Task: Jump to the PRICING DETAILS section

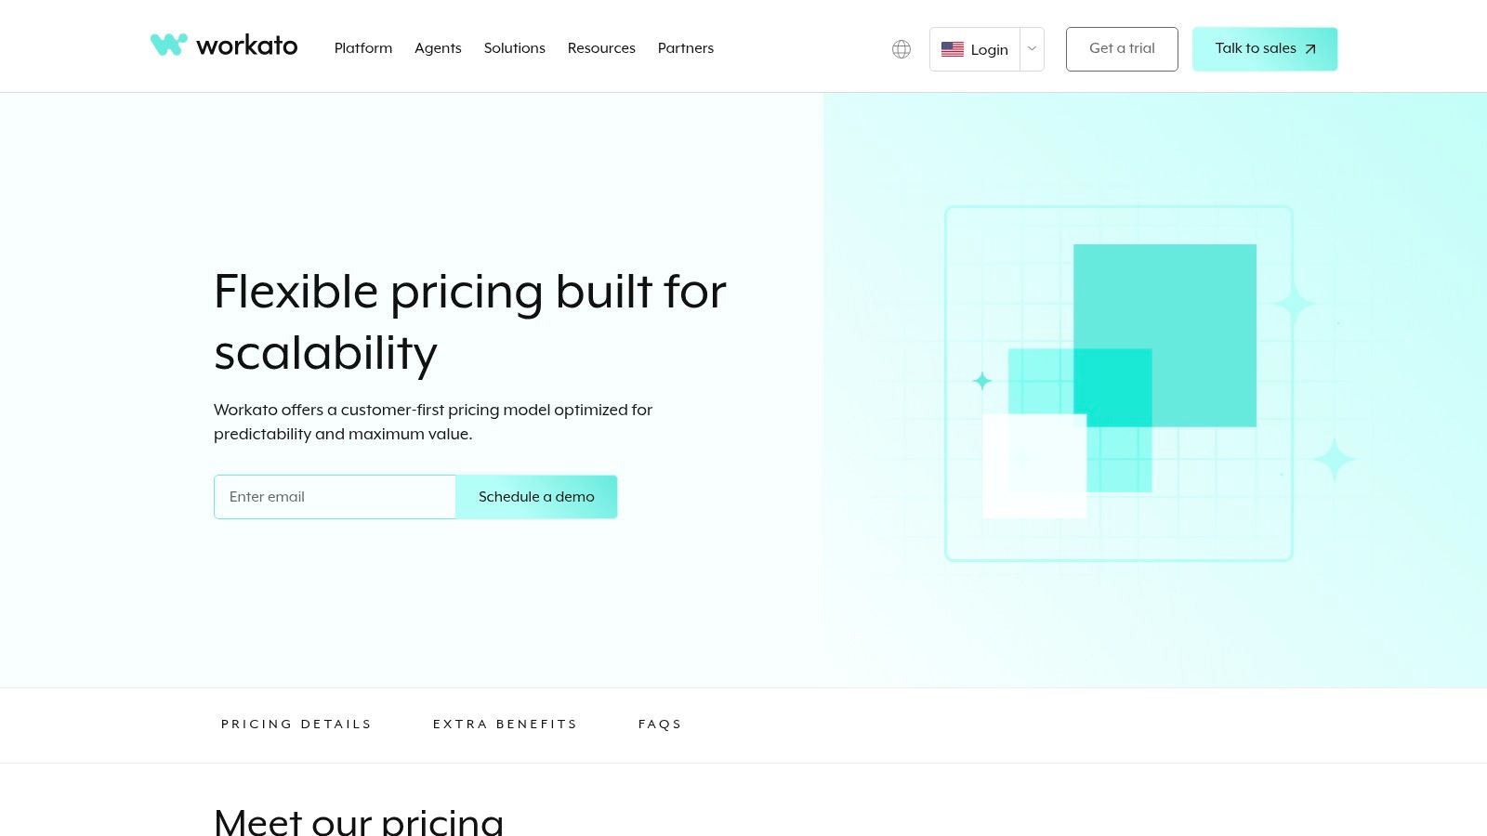Action: pos(296,725)
